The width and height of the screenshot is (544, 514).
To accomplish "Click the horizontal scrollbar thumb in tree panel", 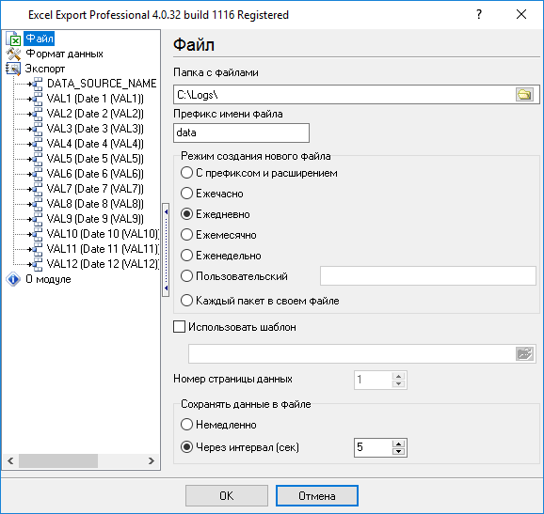I will pos(58,461).
